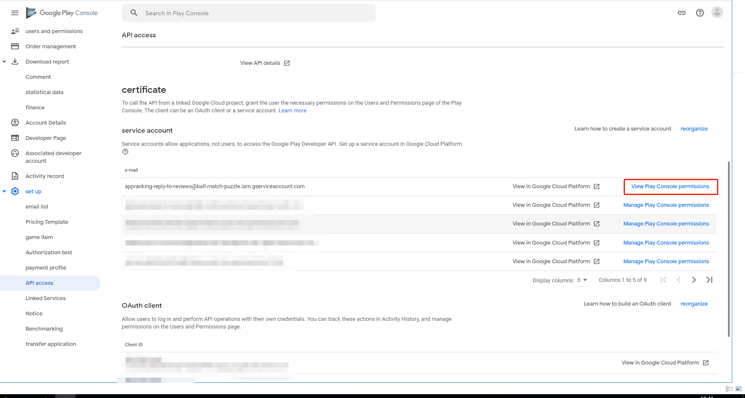Open statistical data reports
The width and height of the screenshot is (745, 398).
tap(44, 92)
